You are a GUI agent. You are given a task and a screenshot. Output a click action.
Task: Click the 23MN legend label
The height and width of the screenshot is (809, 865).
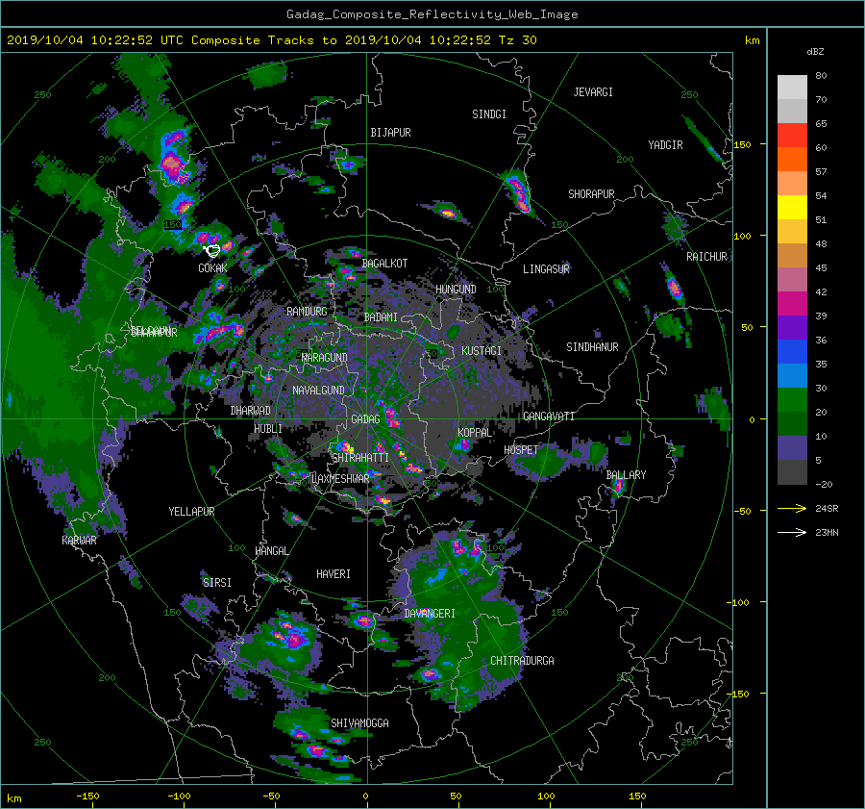coord(827,533)
